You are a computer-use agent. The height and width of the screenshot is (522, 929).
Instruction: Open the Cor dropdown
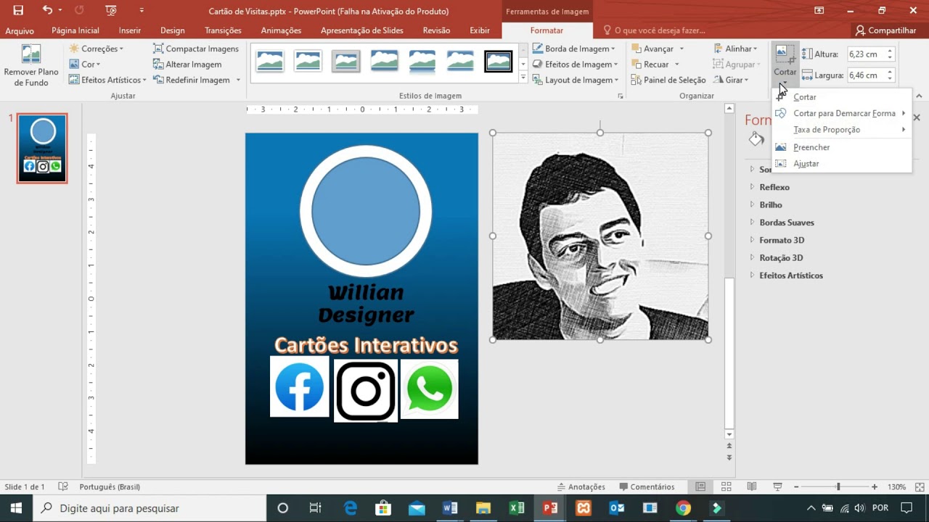click(85, 65)
